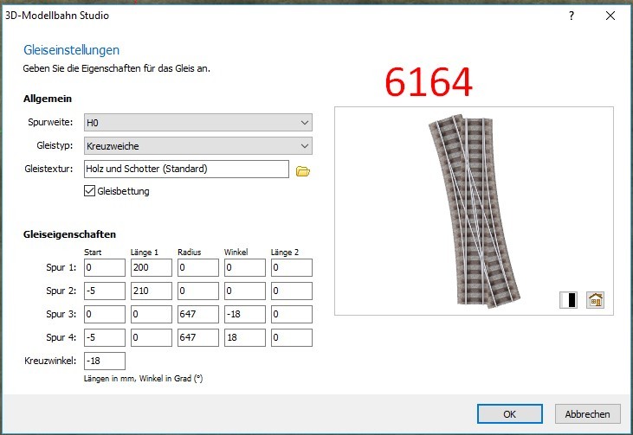Click the house icon in track preview
This screenshot has width=633, height=435.
tap(595, 300)
